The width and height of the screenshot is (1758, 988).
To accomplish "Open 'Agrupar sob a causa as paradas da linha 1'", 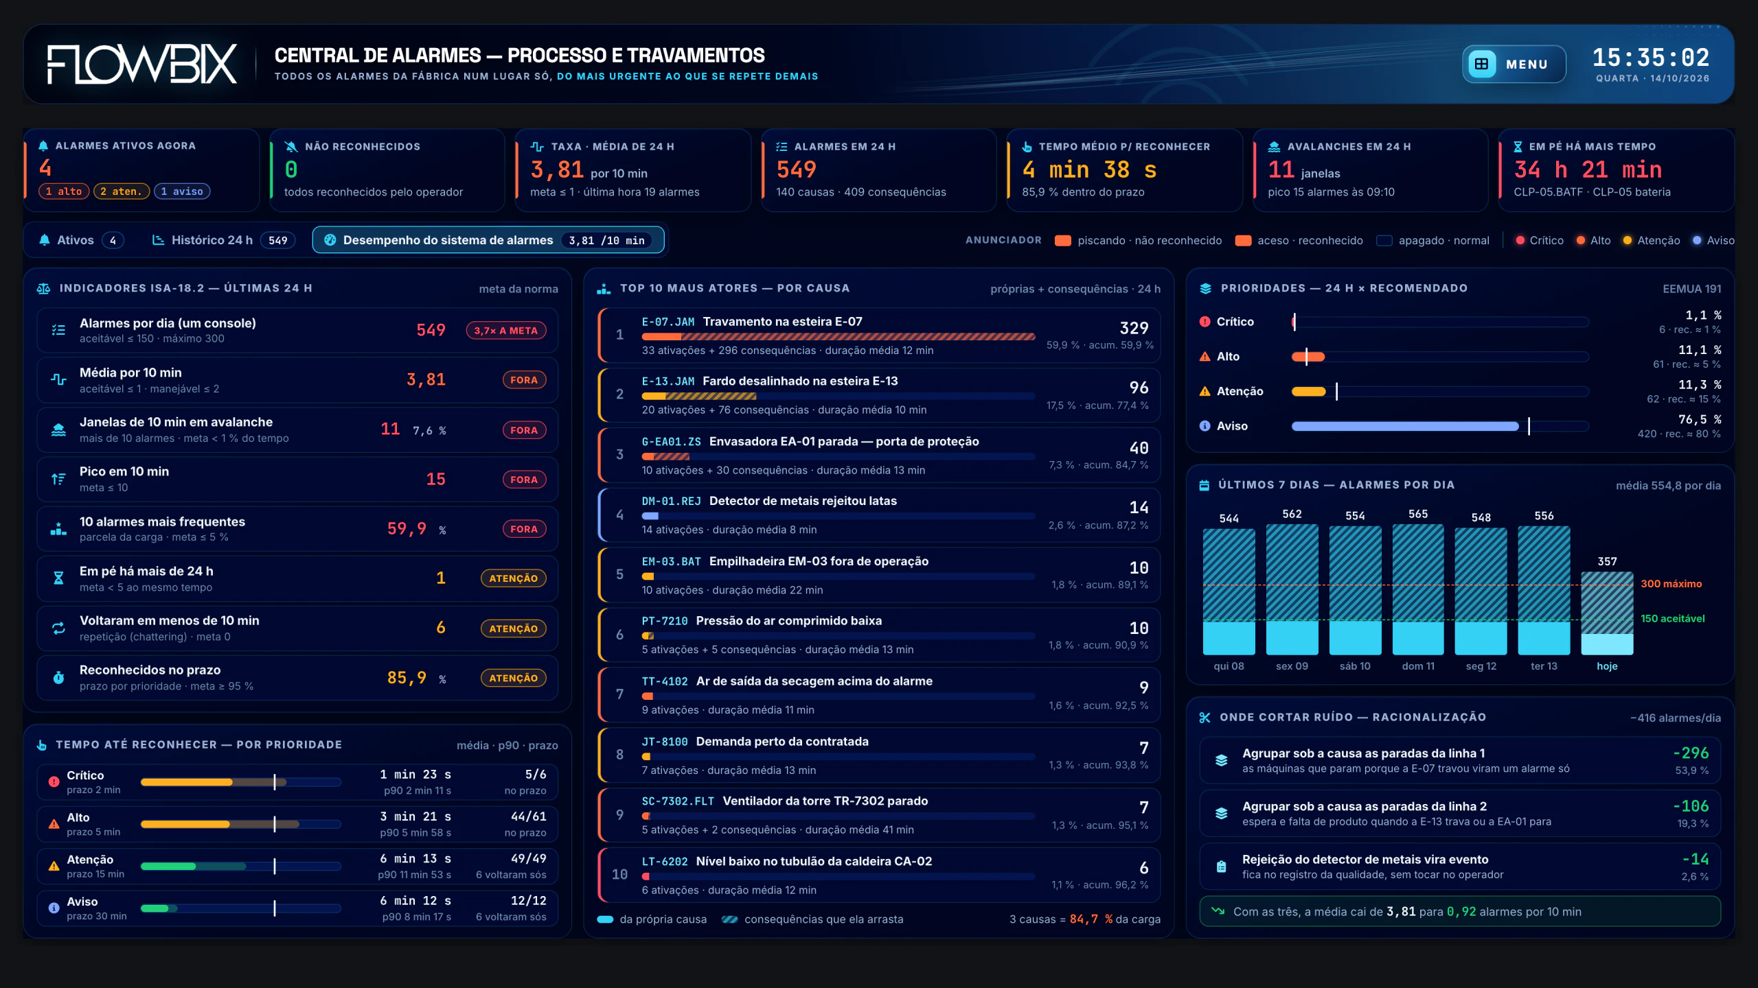I will coord(1460,760).
